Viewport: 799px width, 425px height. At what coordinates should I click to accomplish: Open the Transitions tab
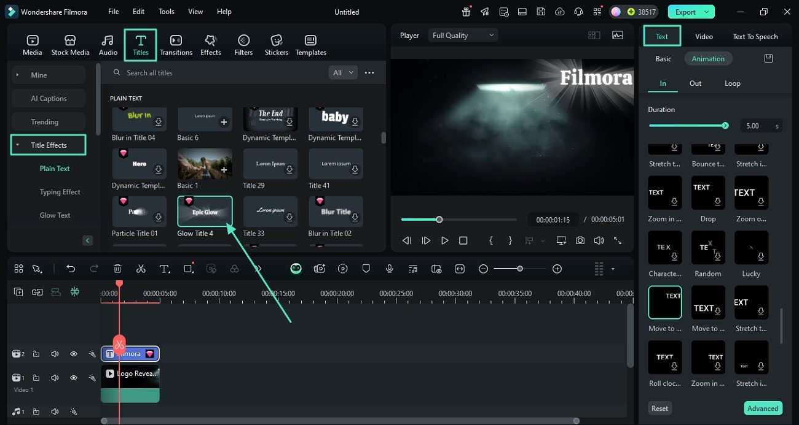pos(176,45)
